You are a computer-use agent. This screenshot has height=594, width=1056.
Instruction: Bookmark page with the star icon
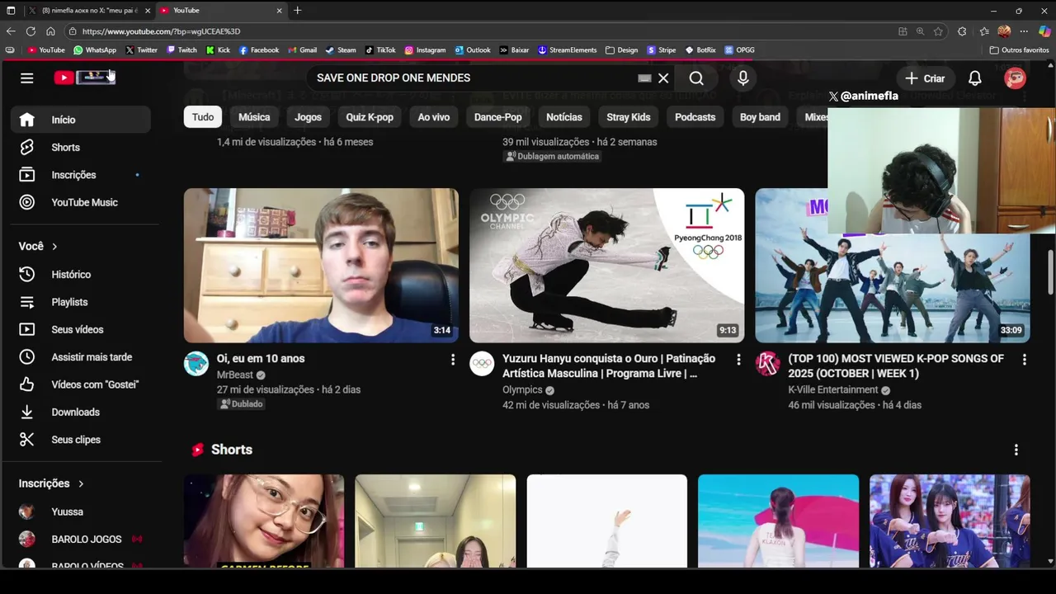938,31
